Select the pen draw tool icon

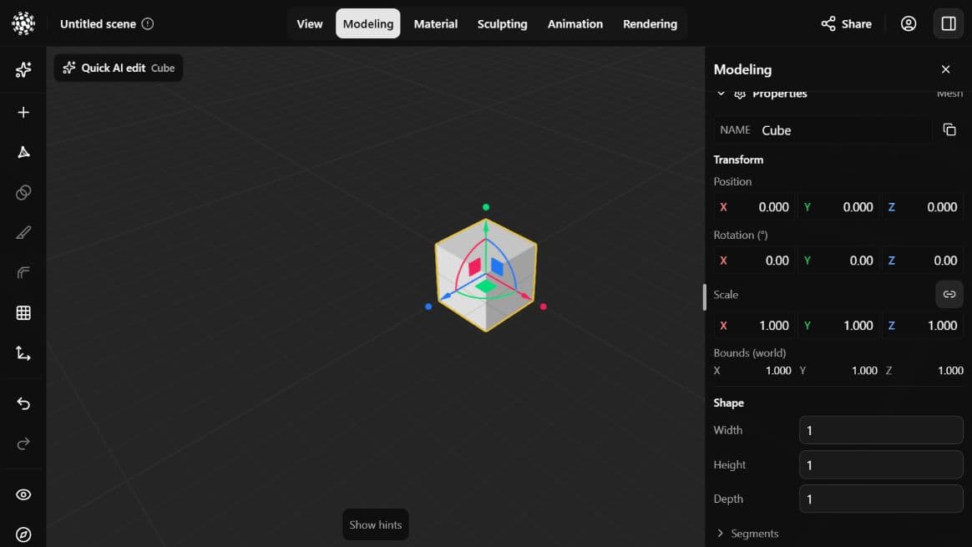coord(23,232)
